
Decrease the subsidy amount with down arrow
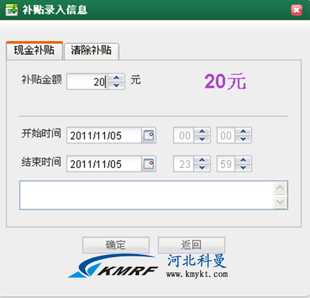(x=117, y=85)
